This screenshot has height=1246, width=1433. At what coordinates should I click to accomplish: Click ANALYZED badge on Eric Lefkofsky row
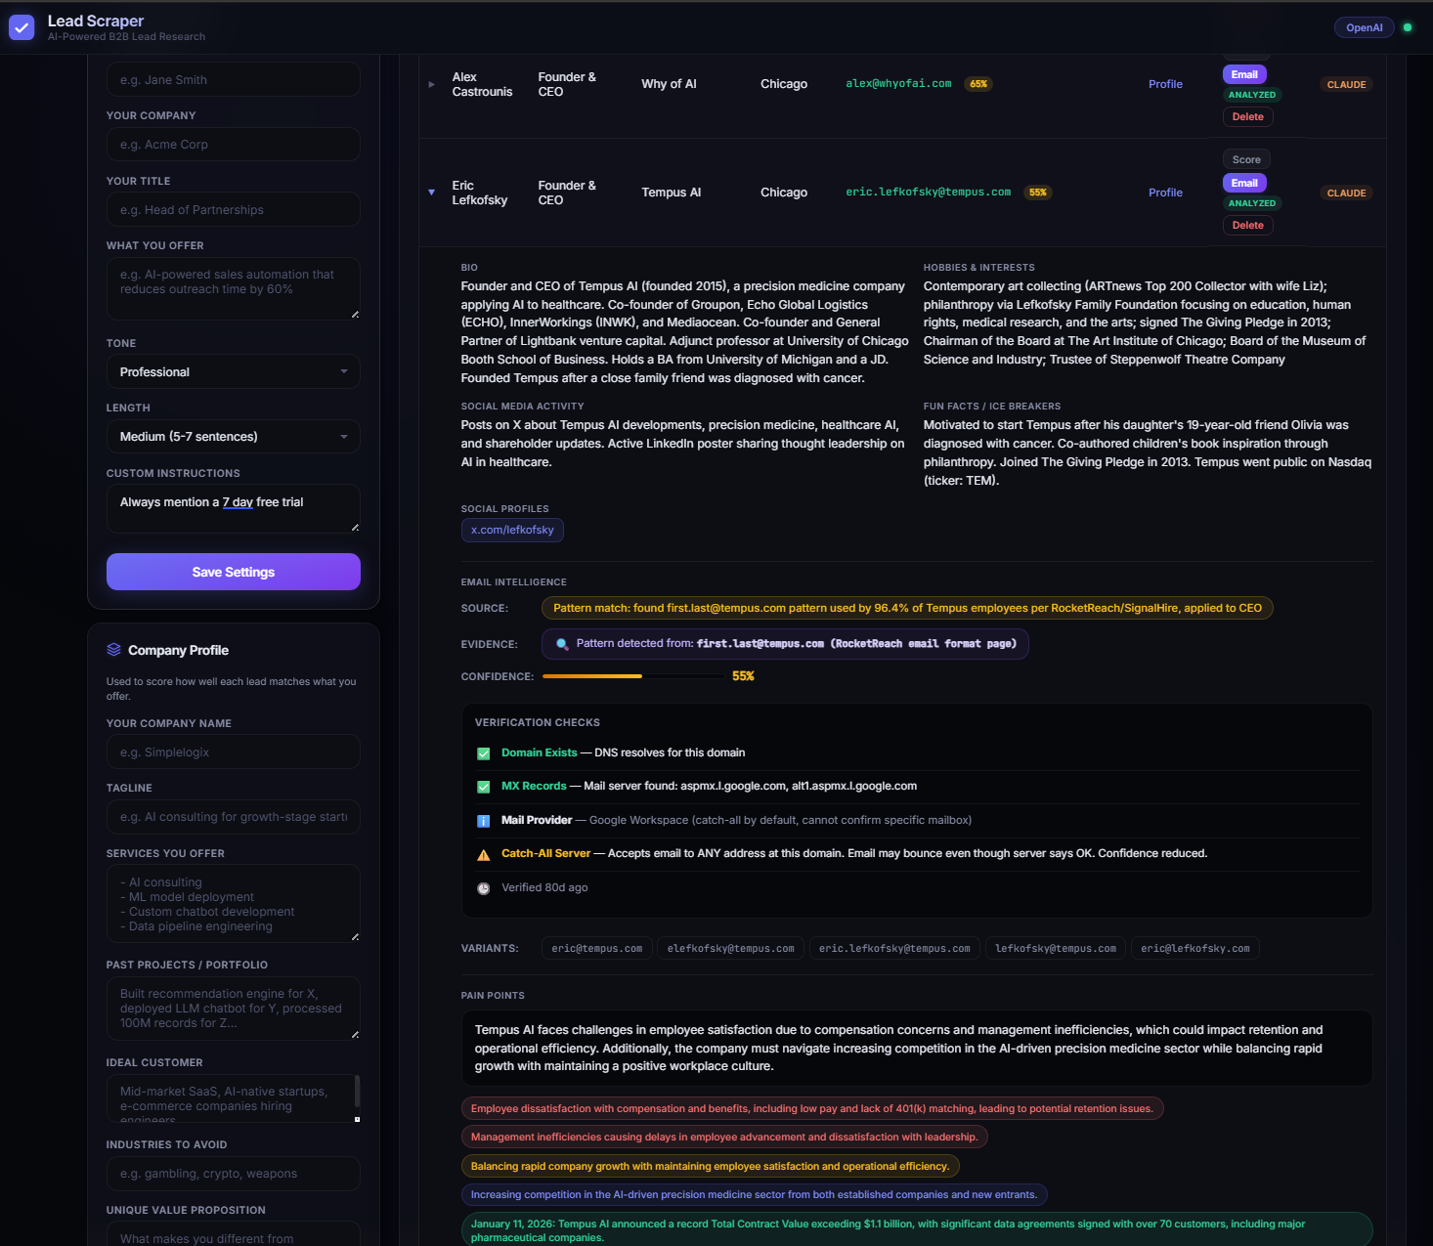1252,203
